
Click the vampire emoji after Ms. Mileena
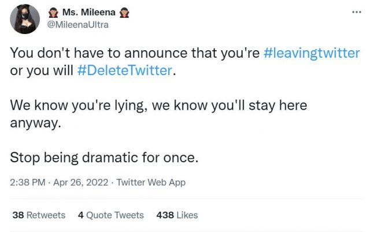[124, 14]
